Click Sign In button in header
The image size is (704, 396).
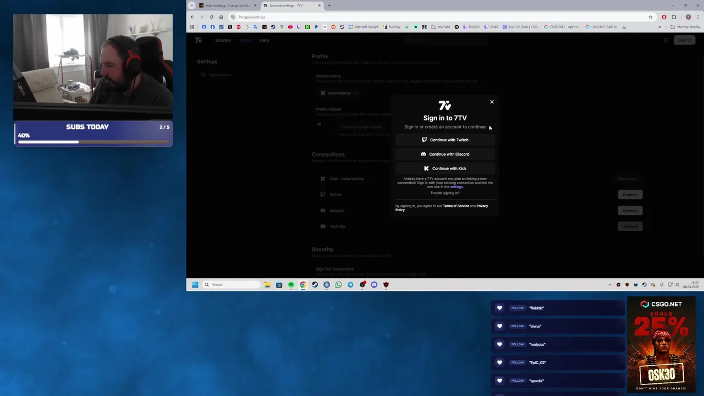point(684,40)
